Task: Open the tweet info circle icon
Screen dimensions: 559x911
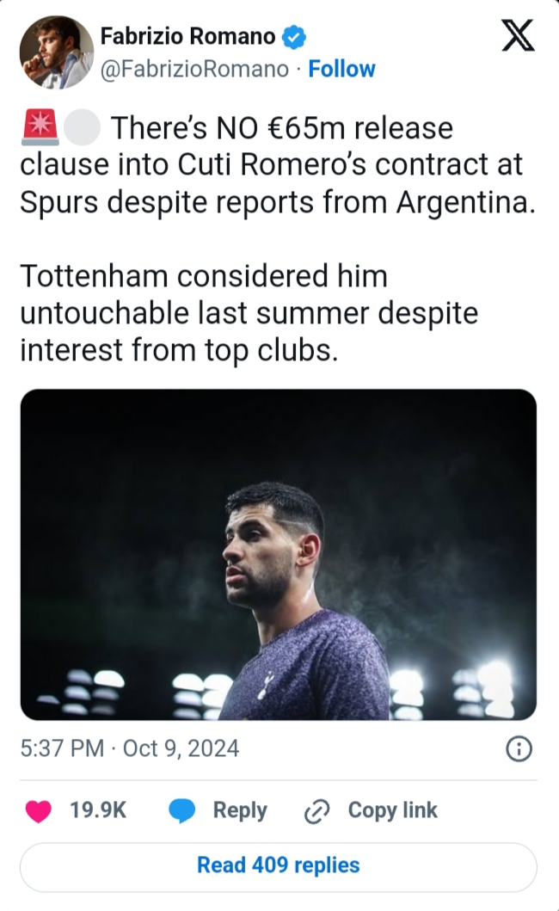Action: tap(518, 749)
